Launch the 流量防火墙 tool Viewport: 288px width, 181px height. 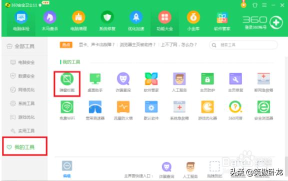pyautogui.click(x=123, y=110)
